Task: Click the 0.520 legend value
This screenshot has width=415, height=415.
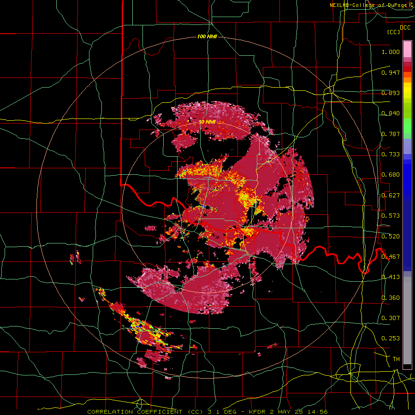Action: pos(391,237)
